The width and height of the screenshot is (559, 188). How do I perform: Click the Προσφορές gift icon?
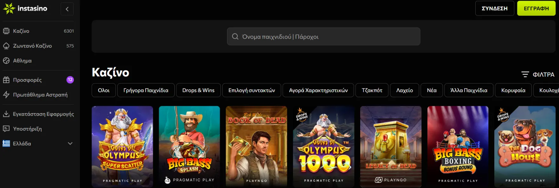[x=6, y=80]
